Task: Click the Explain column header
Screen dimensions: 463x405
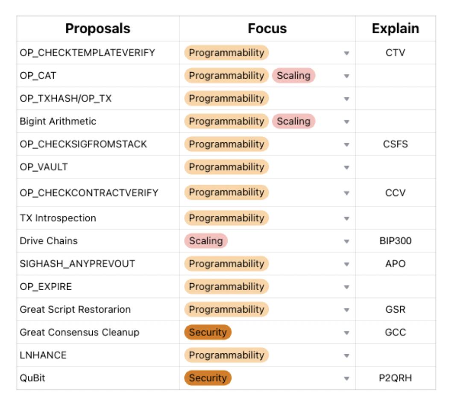Action: (x=395, y=29)
